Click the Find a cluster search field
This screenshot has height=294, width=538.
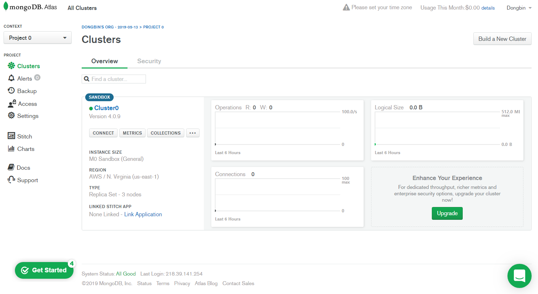pyautogui.click(x=114, y=79)
